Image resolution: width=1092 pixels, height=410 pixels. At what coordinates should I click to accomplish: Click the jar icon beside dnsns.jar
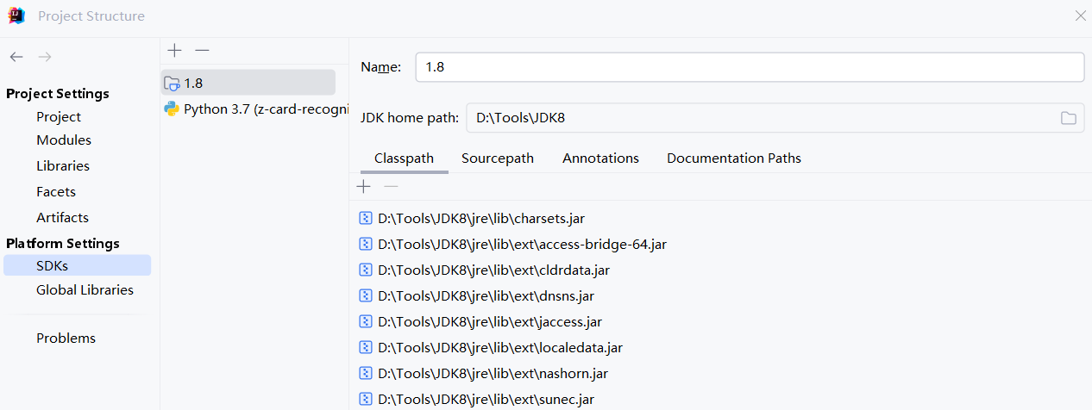(x=365, y=296)
